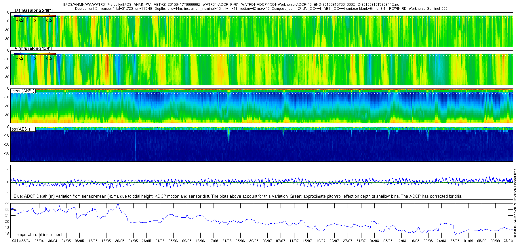518x245 pixels.
Task: Click the 13/06 date tick label
Action: 200,241
